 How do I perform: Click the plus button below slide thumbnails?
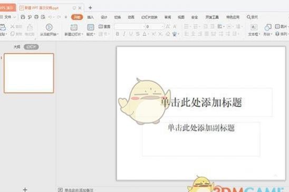point(25,189)
